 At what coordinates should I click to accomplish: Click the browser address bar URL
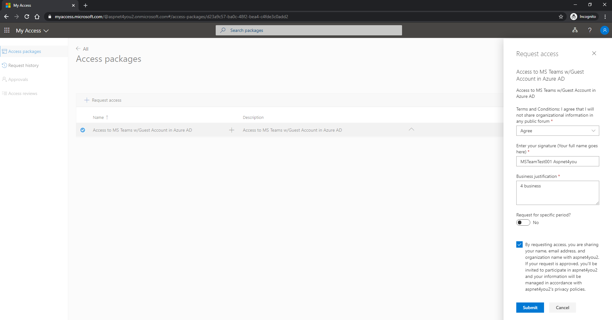(x=171, y=17)
